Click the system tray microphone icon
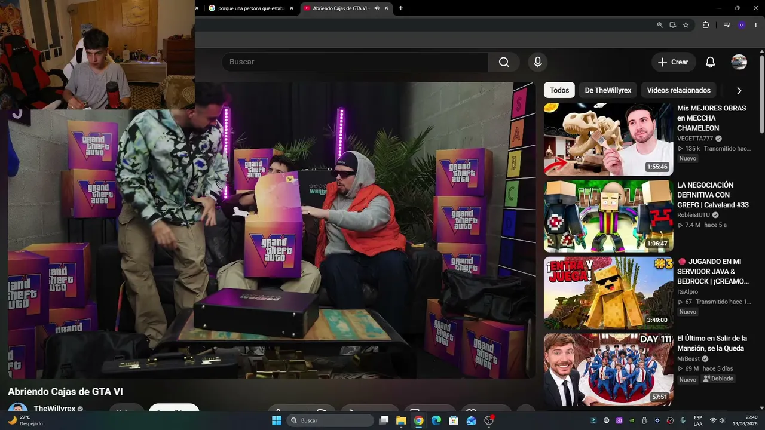This screenshot has height=430, width=765. click(683, 420)
